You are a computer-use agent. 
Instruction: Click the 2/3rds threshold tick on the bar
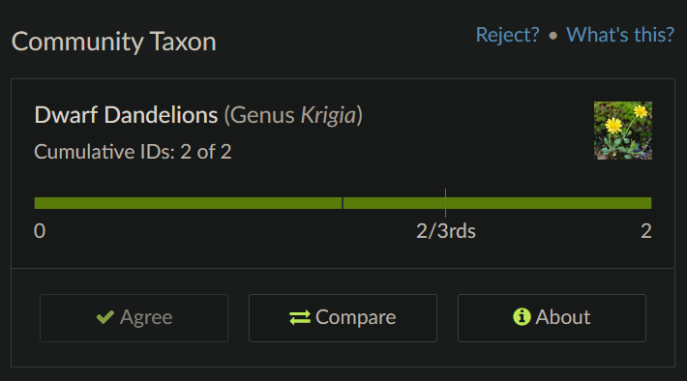[x=446, y=203]
